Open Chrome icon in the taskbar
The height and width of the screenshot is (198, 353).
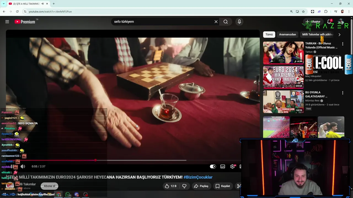click(59, 194)
